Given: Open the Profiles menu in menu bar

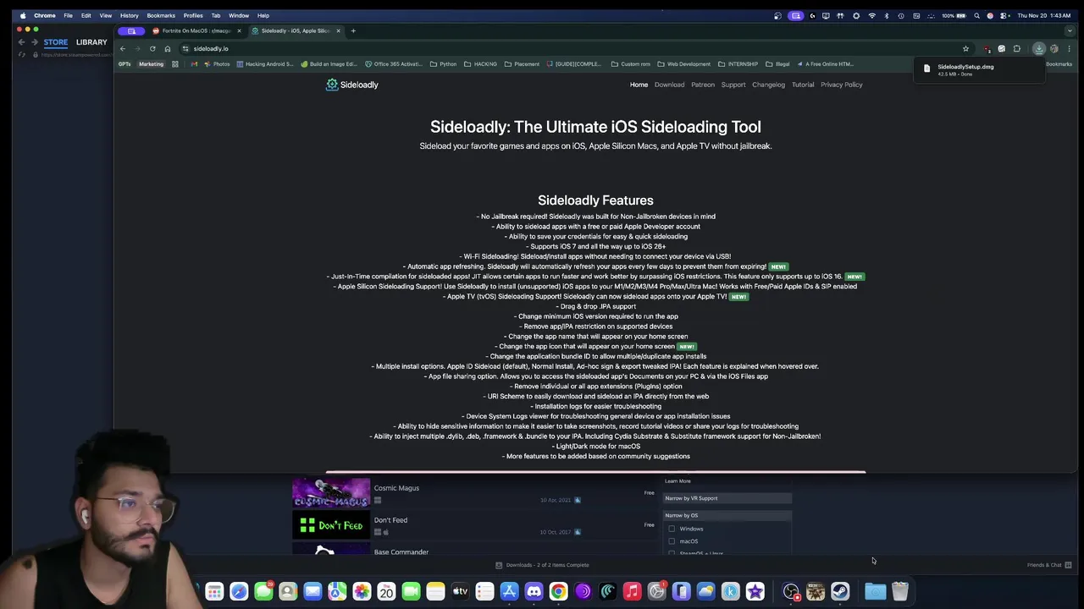Looking at the screenshot, I should 193,15.
